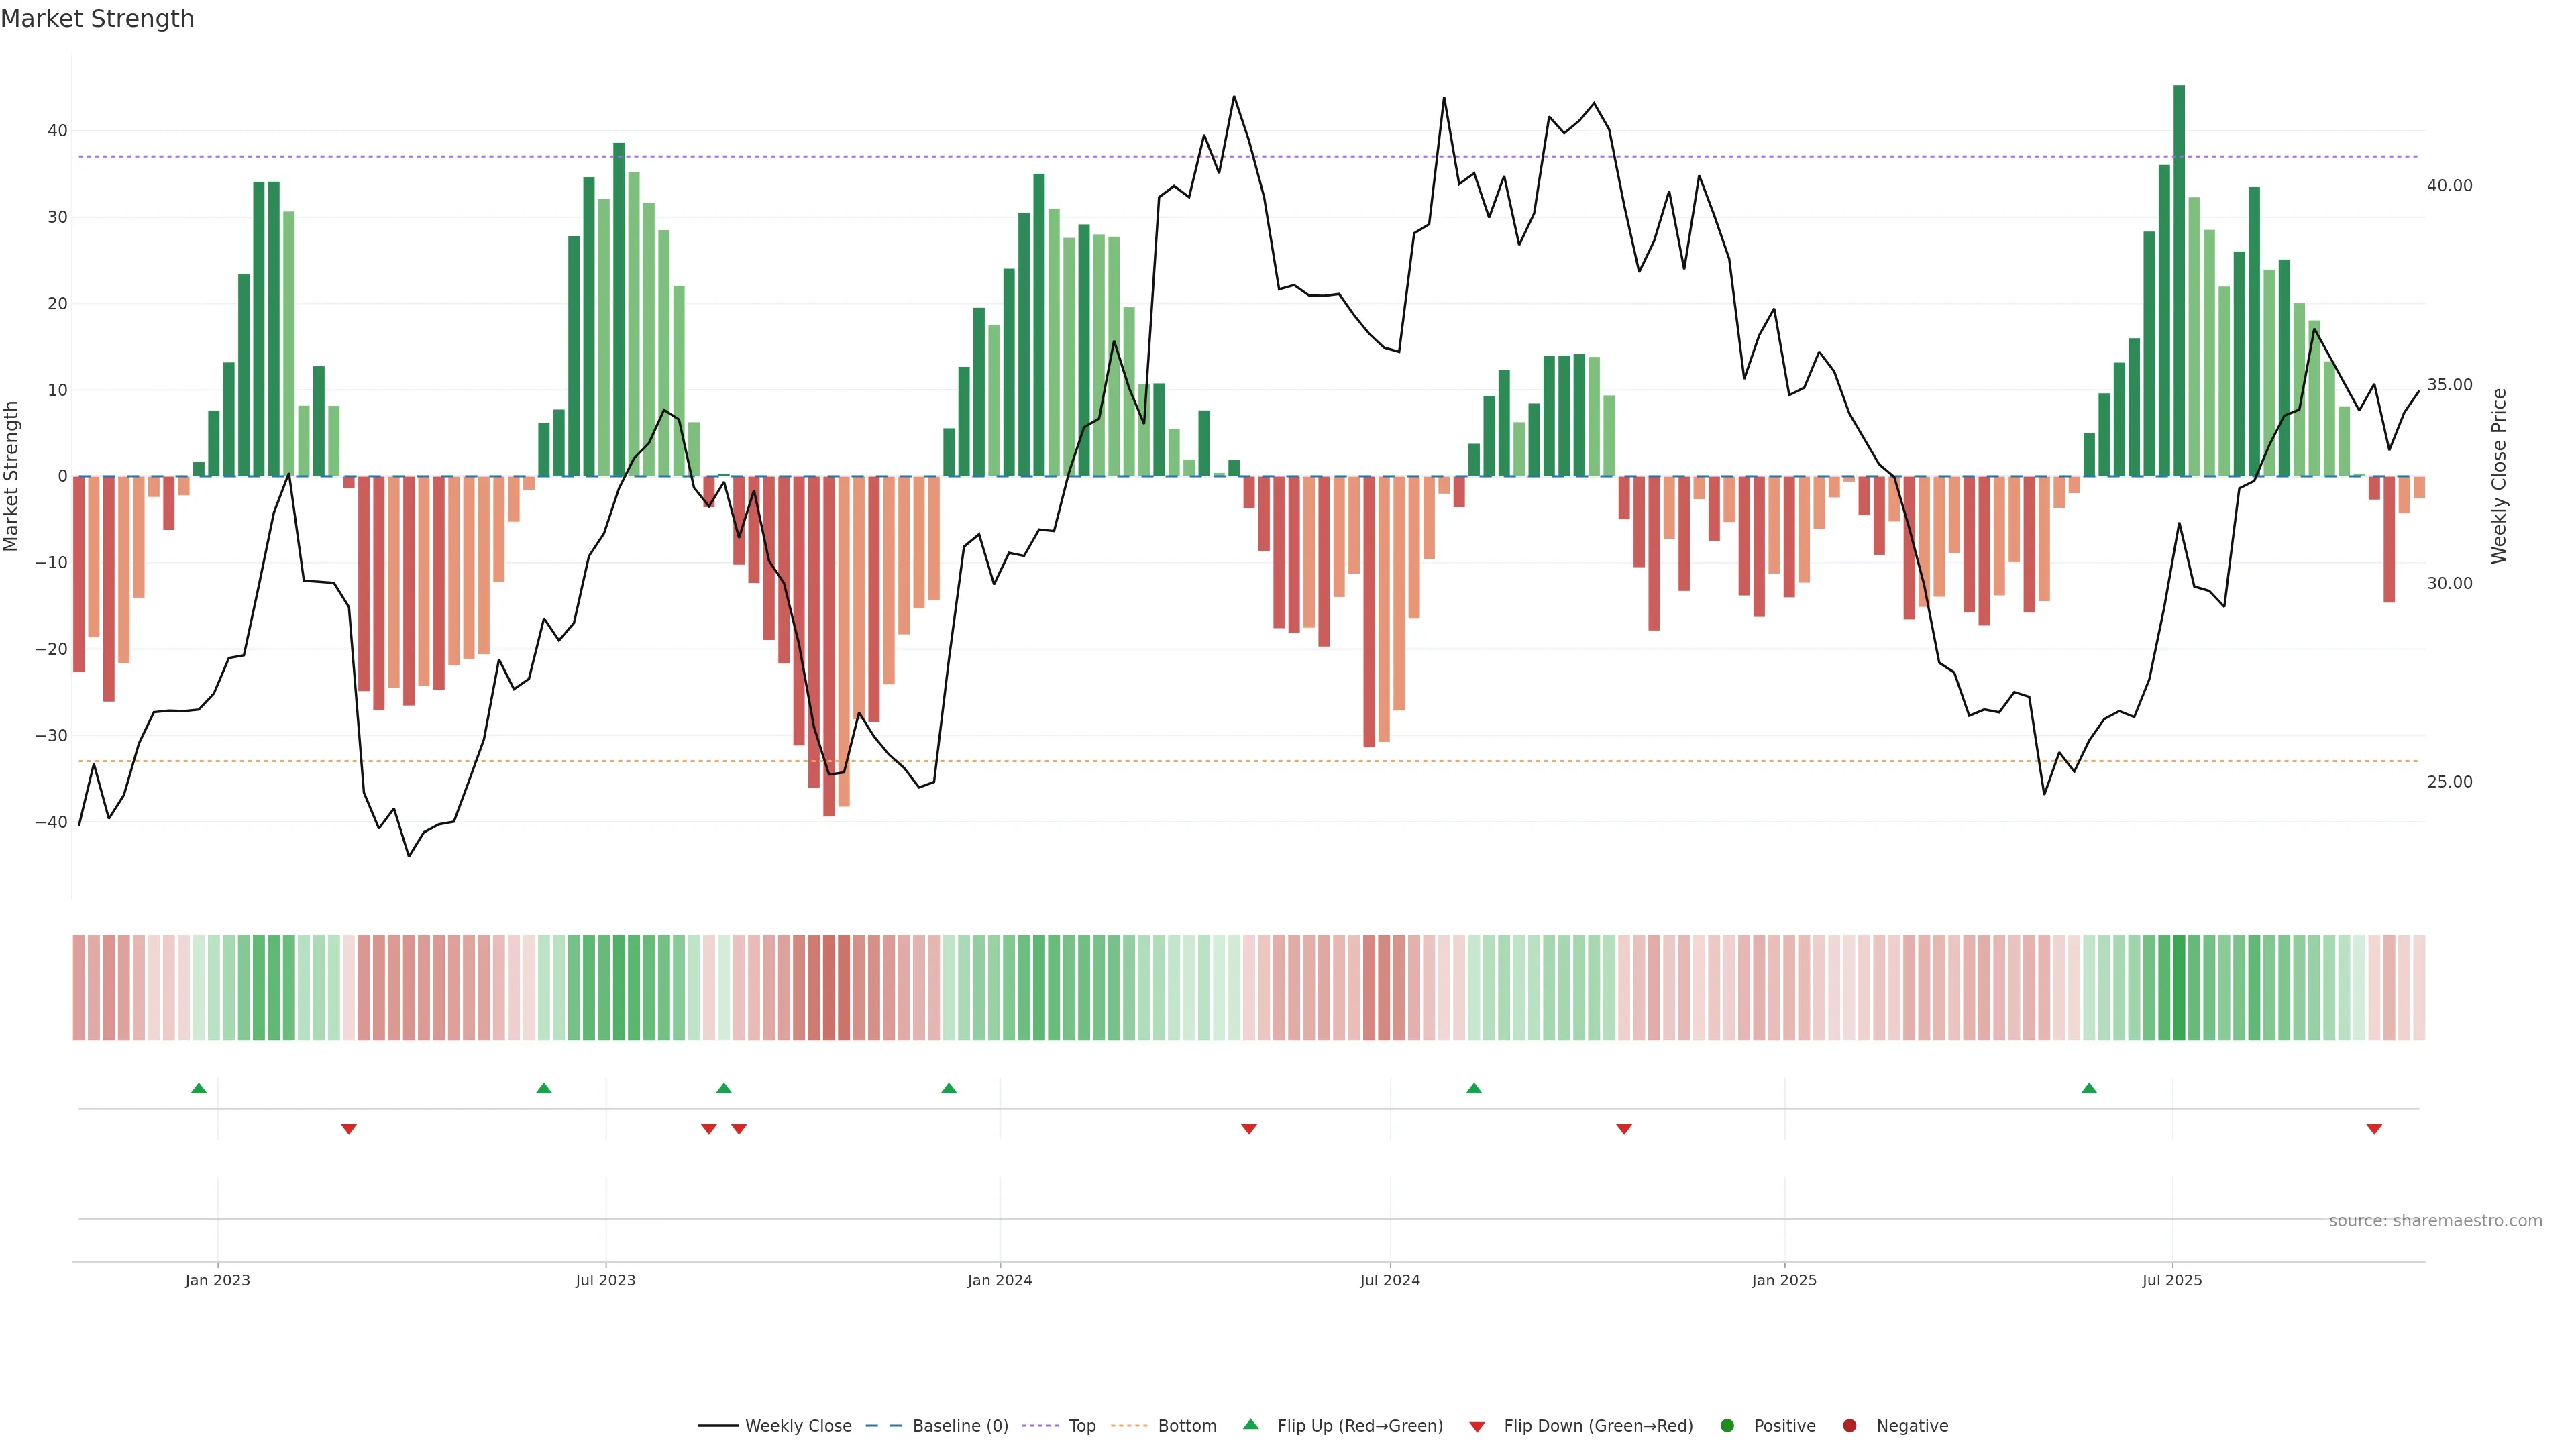Screen dimensions: 2576x1449
Task: Click the dark red Negative legend dot
Action: point(1849,1425)
